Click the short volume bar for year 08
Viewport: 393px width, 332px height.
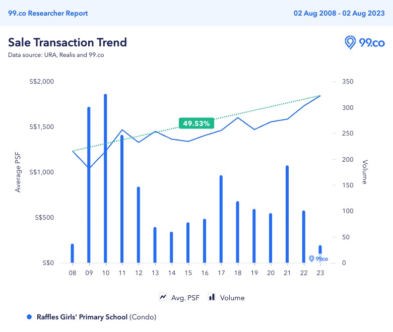click(x=72, y=253)
